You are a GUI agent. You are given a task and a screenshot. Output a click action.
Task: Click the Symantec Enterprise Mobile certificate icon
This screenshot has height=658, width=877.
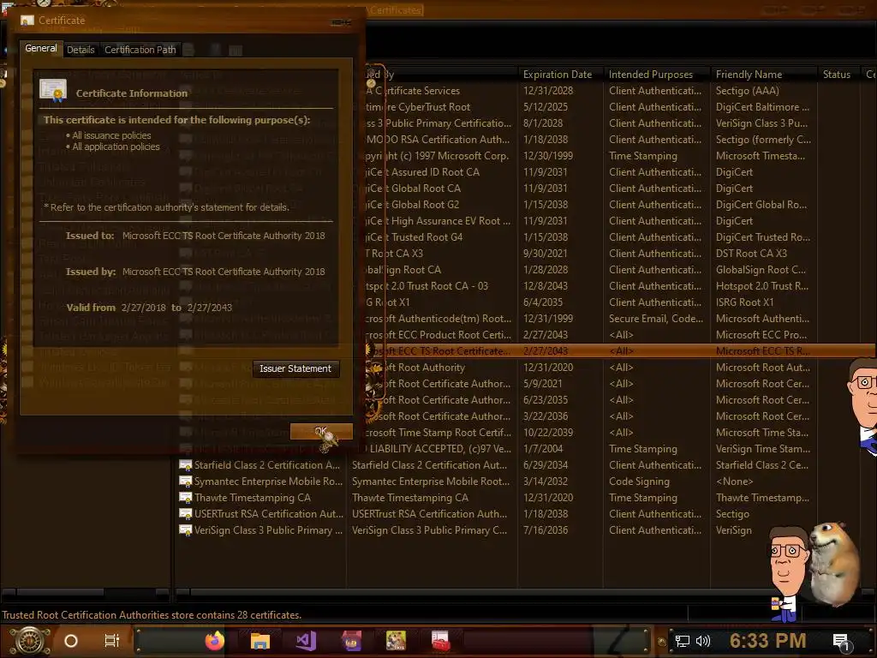click(185, 482)
